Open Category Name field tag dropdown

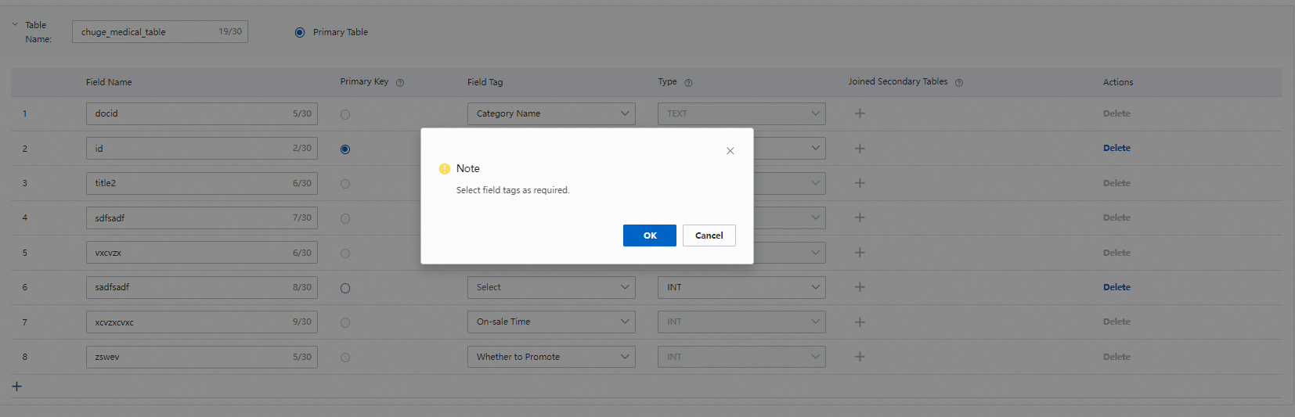pyautogui.click(x=551, y=113)
